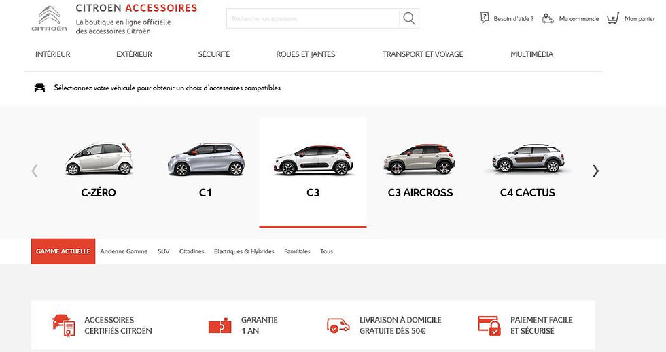Open the Roues et Jantes menu

pyautogui.click(x=305, y=54)
